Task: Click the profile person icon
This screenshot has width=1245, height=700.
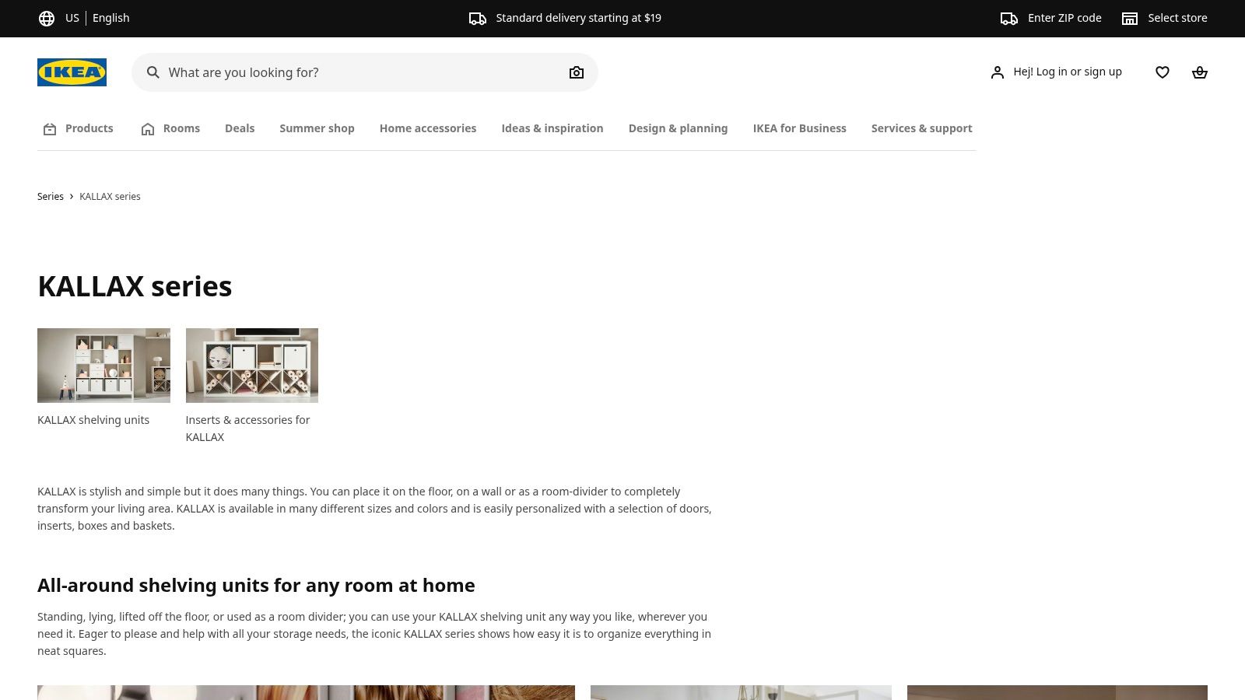Action: click(998, 72)
